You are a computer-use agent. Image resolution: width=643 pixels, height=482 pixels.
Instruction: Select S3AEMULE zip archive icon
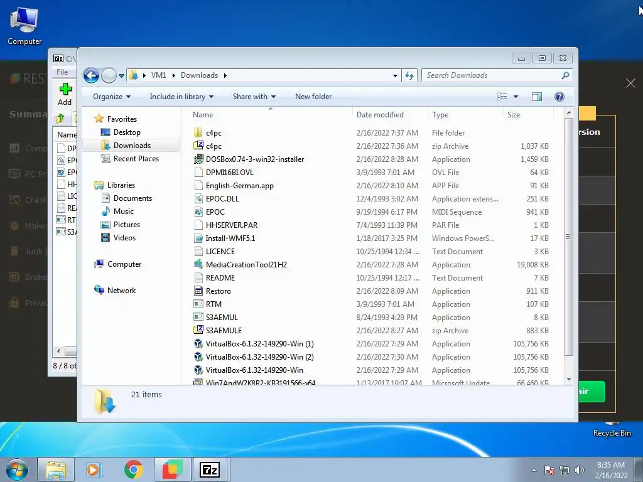pos(198,330)
